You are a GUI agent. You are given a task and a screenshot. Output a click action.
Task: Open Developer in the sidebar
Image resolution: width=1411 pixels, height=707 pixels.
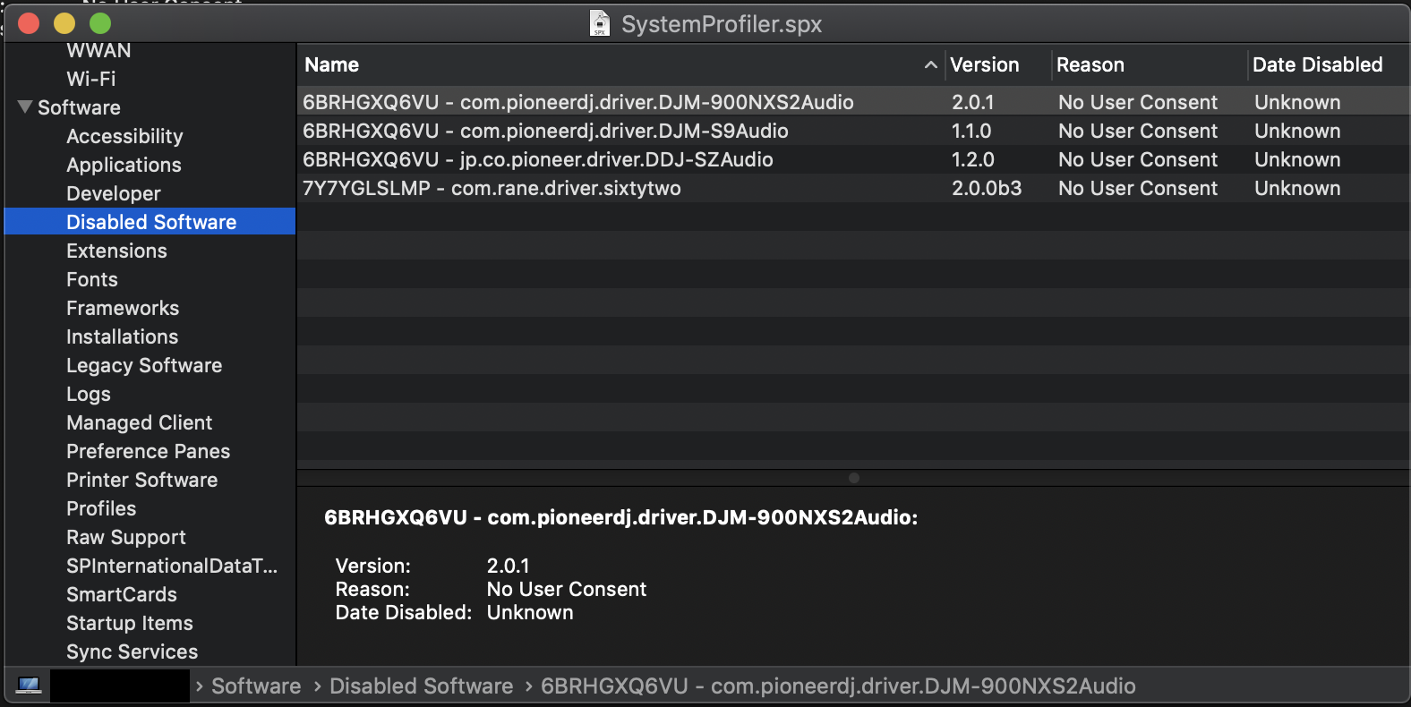(x=114, y=193)
